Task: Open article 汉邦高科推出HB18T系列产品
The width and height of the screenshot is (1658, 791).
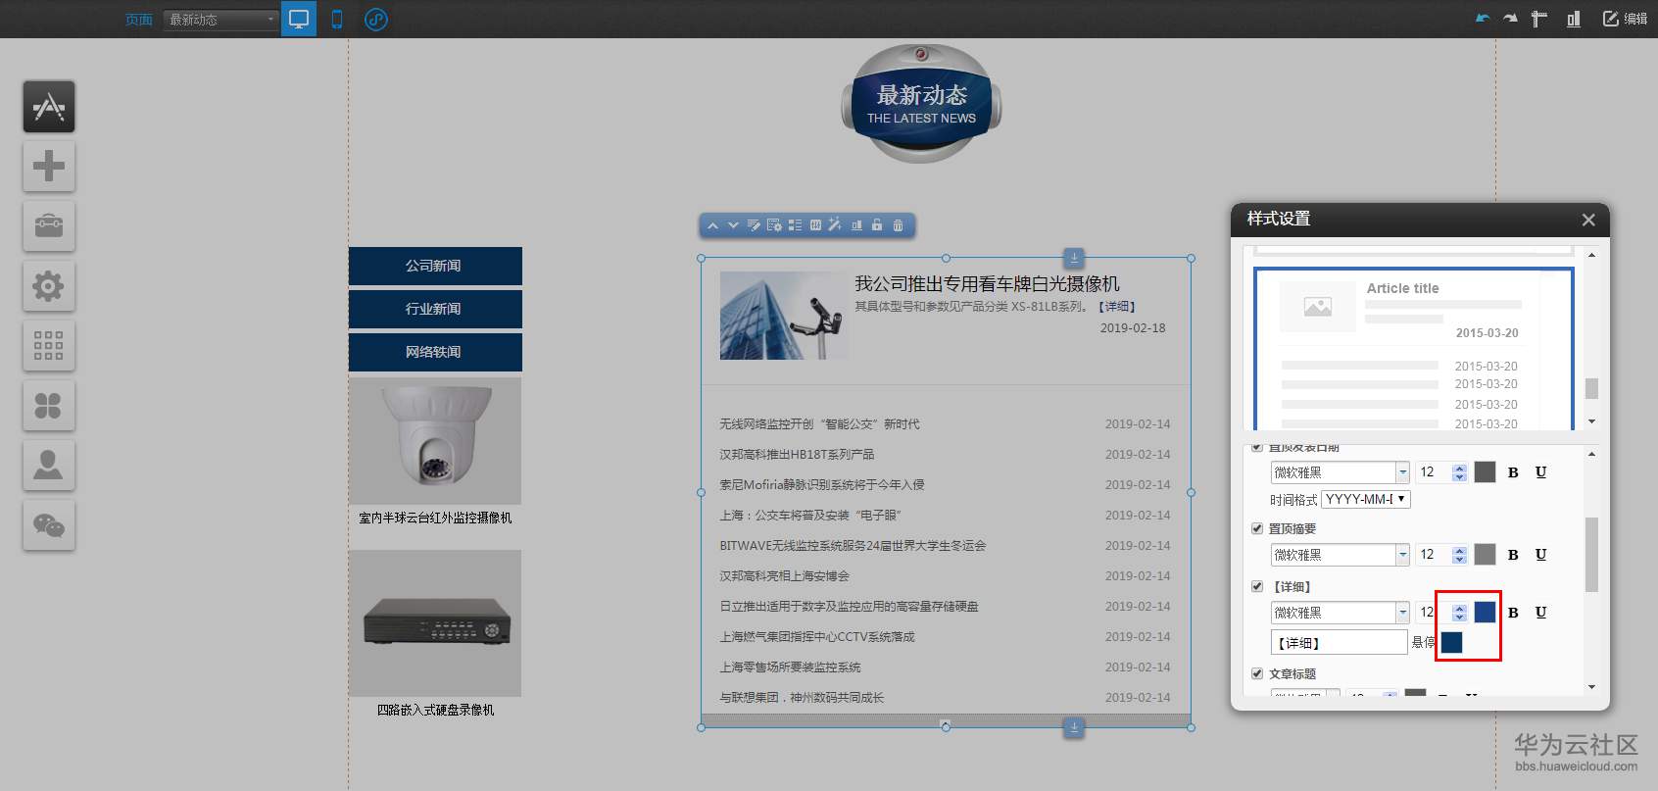Action: click(x=797, y=455)
